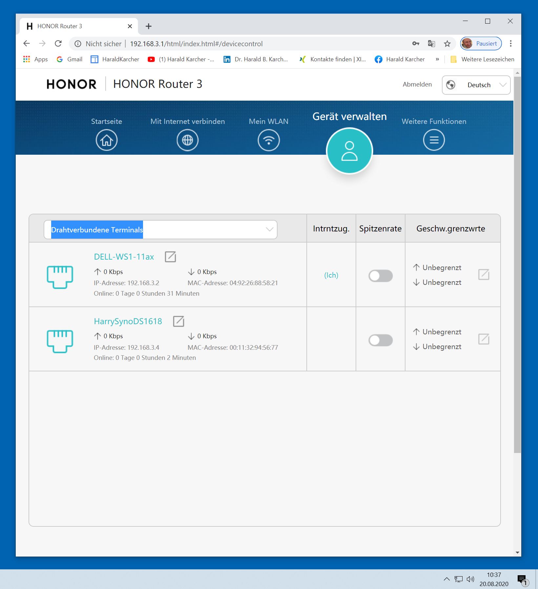Open the Weitere Lesezeichen bookmarks folder
538x589 pixels.
(x=482, y=59)
